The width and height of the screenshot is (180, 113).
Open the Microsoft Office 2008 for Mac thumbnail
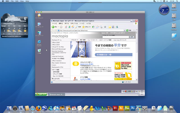pos(123,66)
